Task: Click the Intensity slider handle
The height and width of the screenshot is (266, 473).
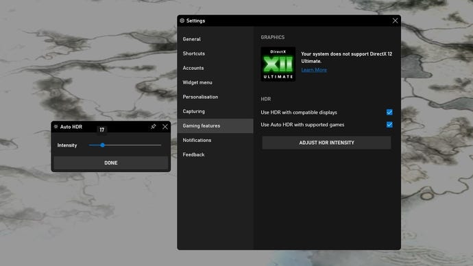Action: click(103, 145)
